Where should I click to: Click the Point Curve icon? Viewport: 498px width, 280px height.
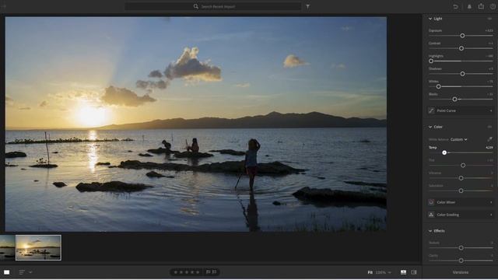pos(431,110)
